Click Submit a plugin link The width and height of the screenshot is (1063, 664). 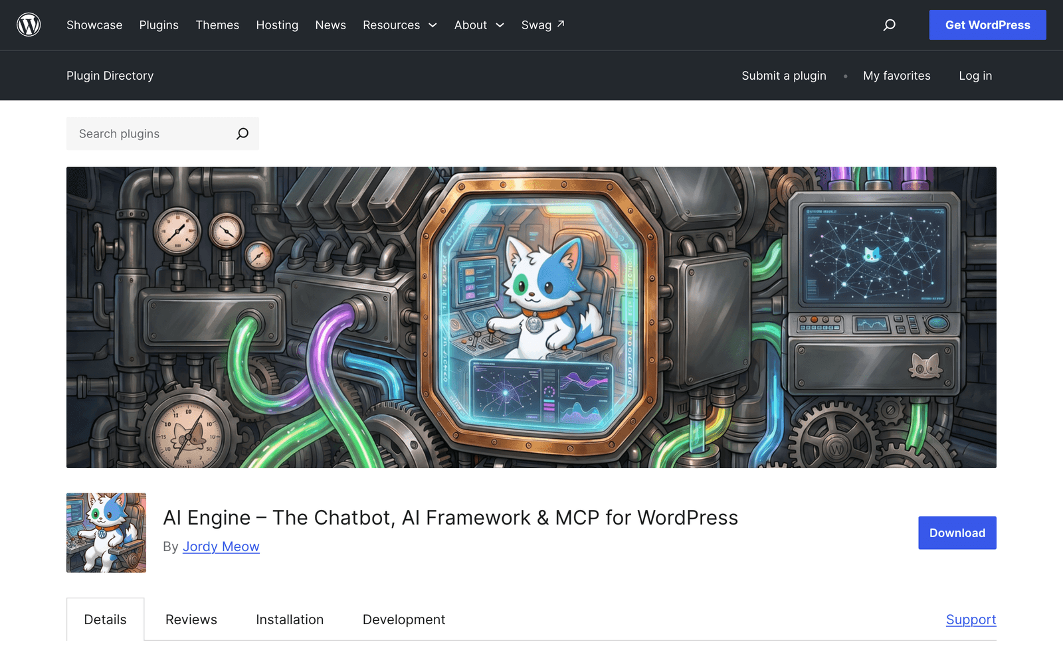pos(784,76)
